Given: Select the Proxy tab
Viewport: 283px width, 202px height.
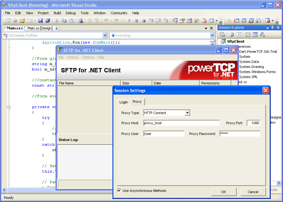Looking at the screenshot, I should pyautogui.click(x=137, y=101).
